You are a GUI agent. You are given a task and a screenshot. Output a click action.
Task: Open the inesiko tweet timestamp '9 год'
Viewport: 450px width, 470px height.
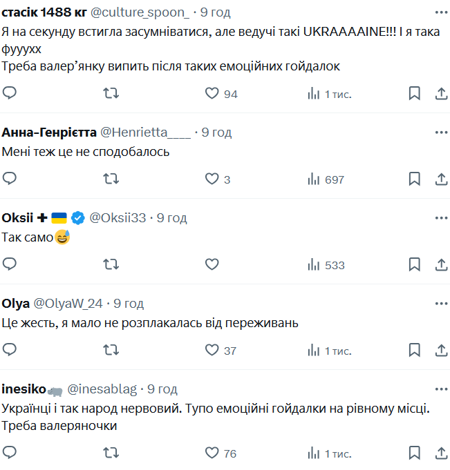click(162, 389)
